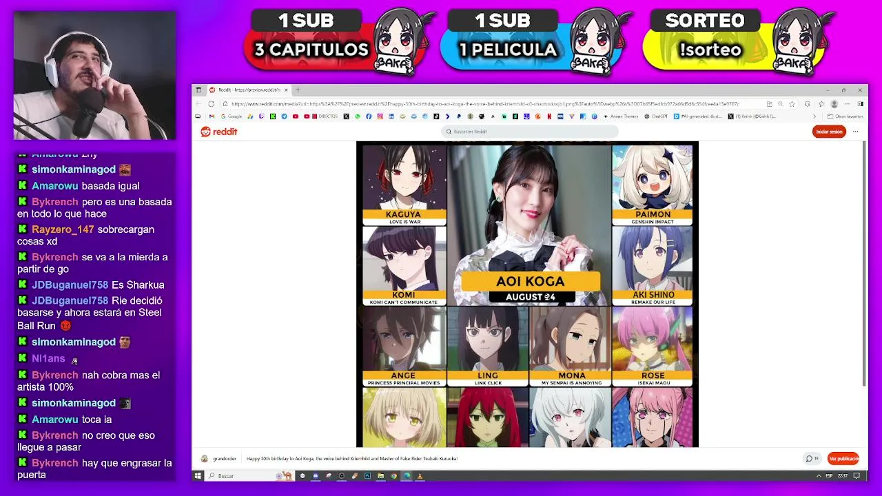Click the 22:37 taskbar clock
The image size is (882, 496).
844,475
